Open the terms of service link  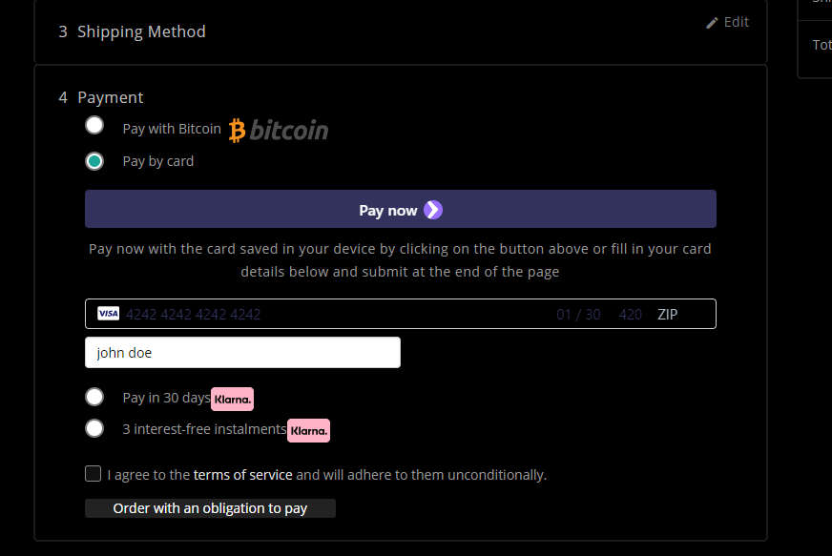click(242, 475)
